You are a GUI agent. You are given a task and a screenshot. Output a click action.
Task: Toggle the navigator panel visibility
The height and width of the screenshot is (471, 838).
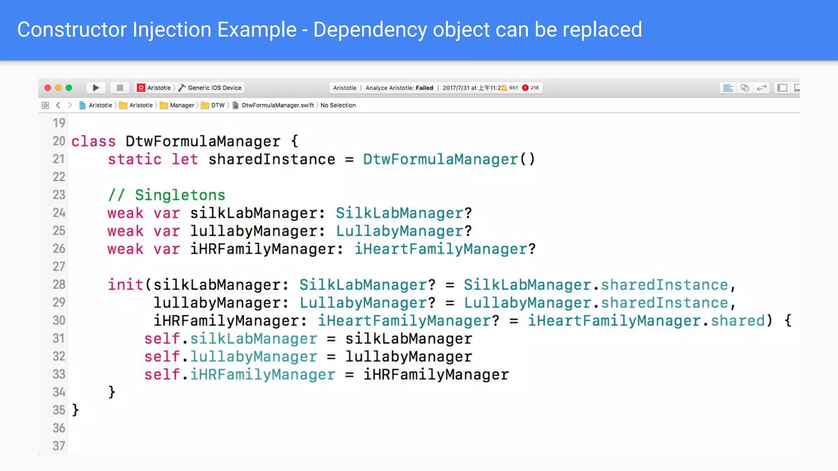(782, 87)
